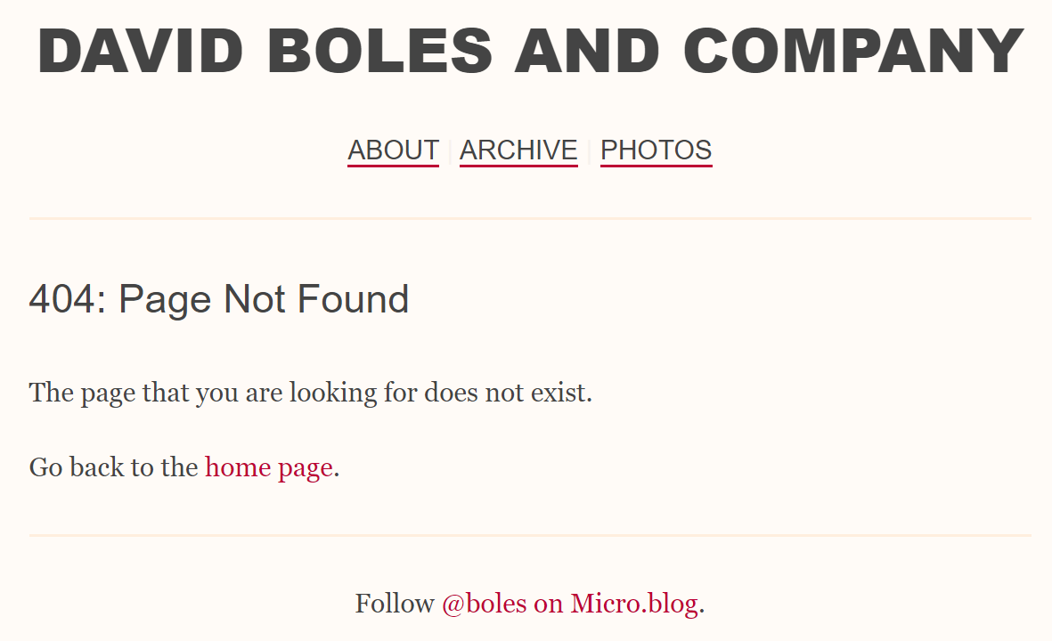
Task: Click the "404: Page Not Found" heading
Action: [x=219, y=299]
